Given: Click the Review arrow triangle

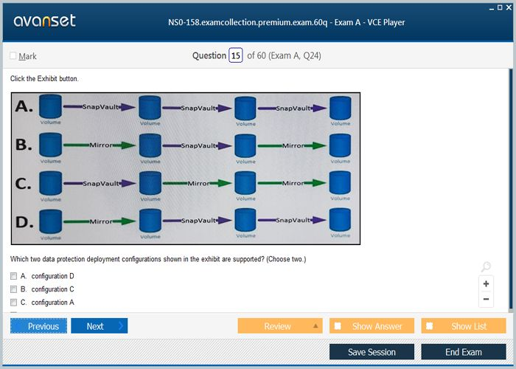Looking at the screenshot, I should pyautogui.click(x=315, y=326).
